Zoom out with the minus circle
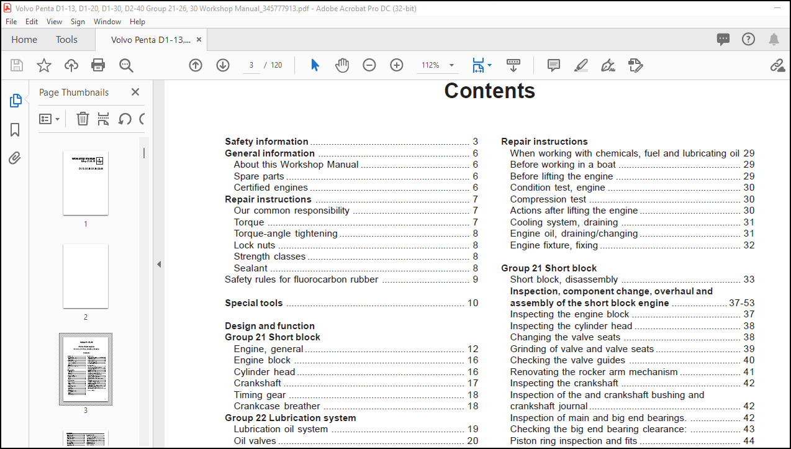791x449 pixels. tap(369, 65)
